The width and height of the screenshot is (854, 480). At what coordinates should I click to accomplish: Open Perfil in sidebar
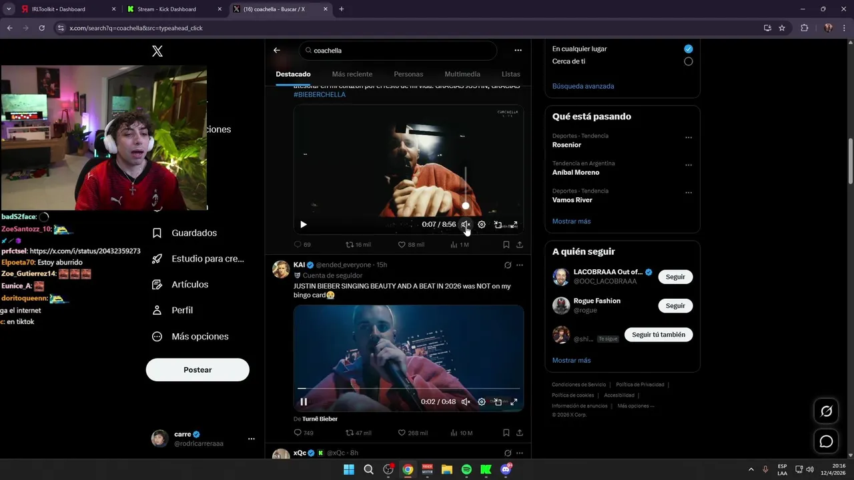click(x=173, y=310)
